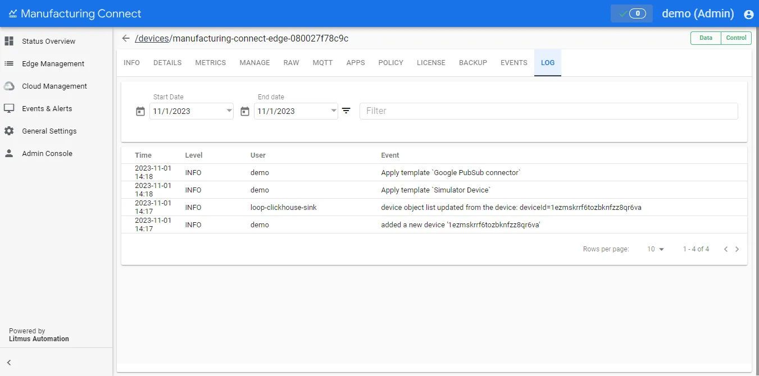Screen dimensions: 759x376
Task: Go back using the left arrow icon
Action: [126, 38]
